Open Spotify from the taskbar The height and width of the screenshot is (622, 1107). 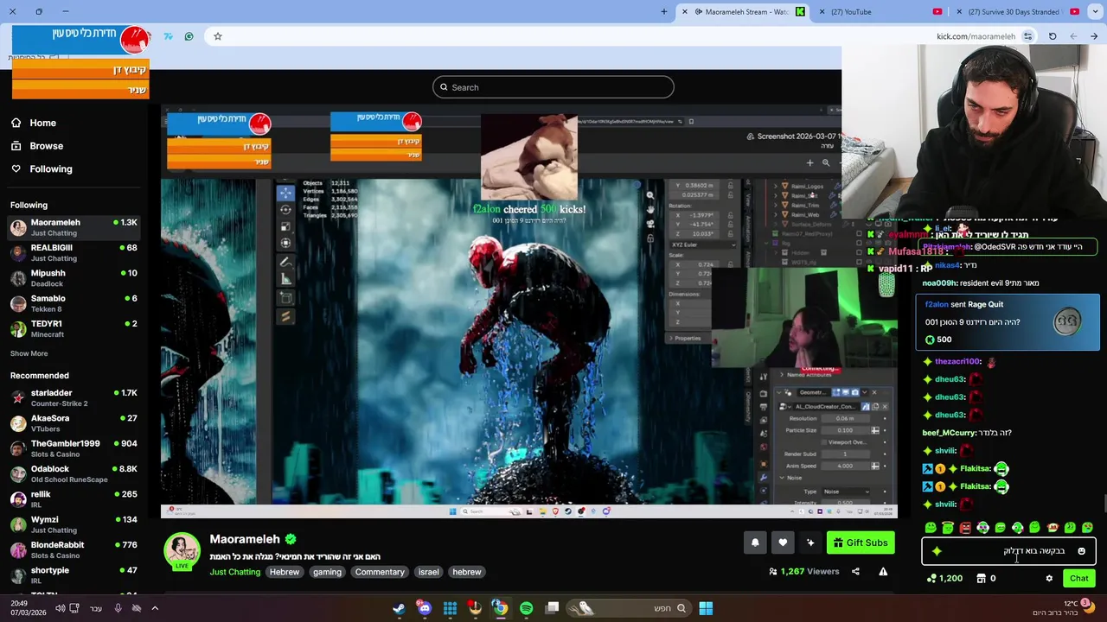(x=526, y=608)
